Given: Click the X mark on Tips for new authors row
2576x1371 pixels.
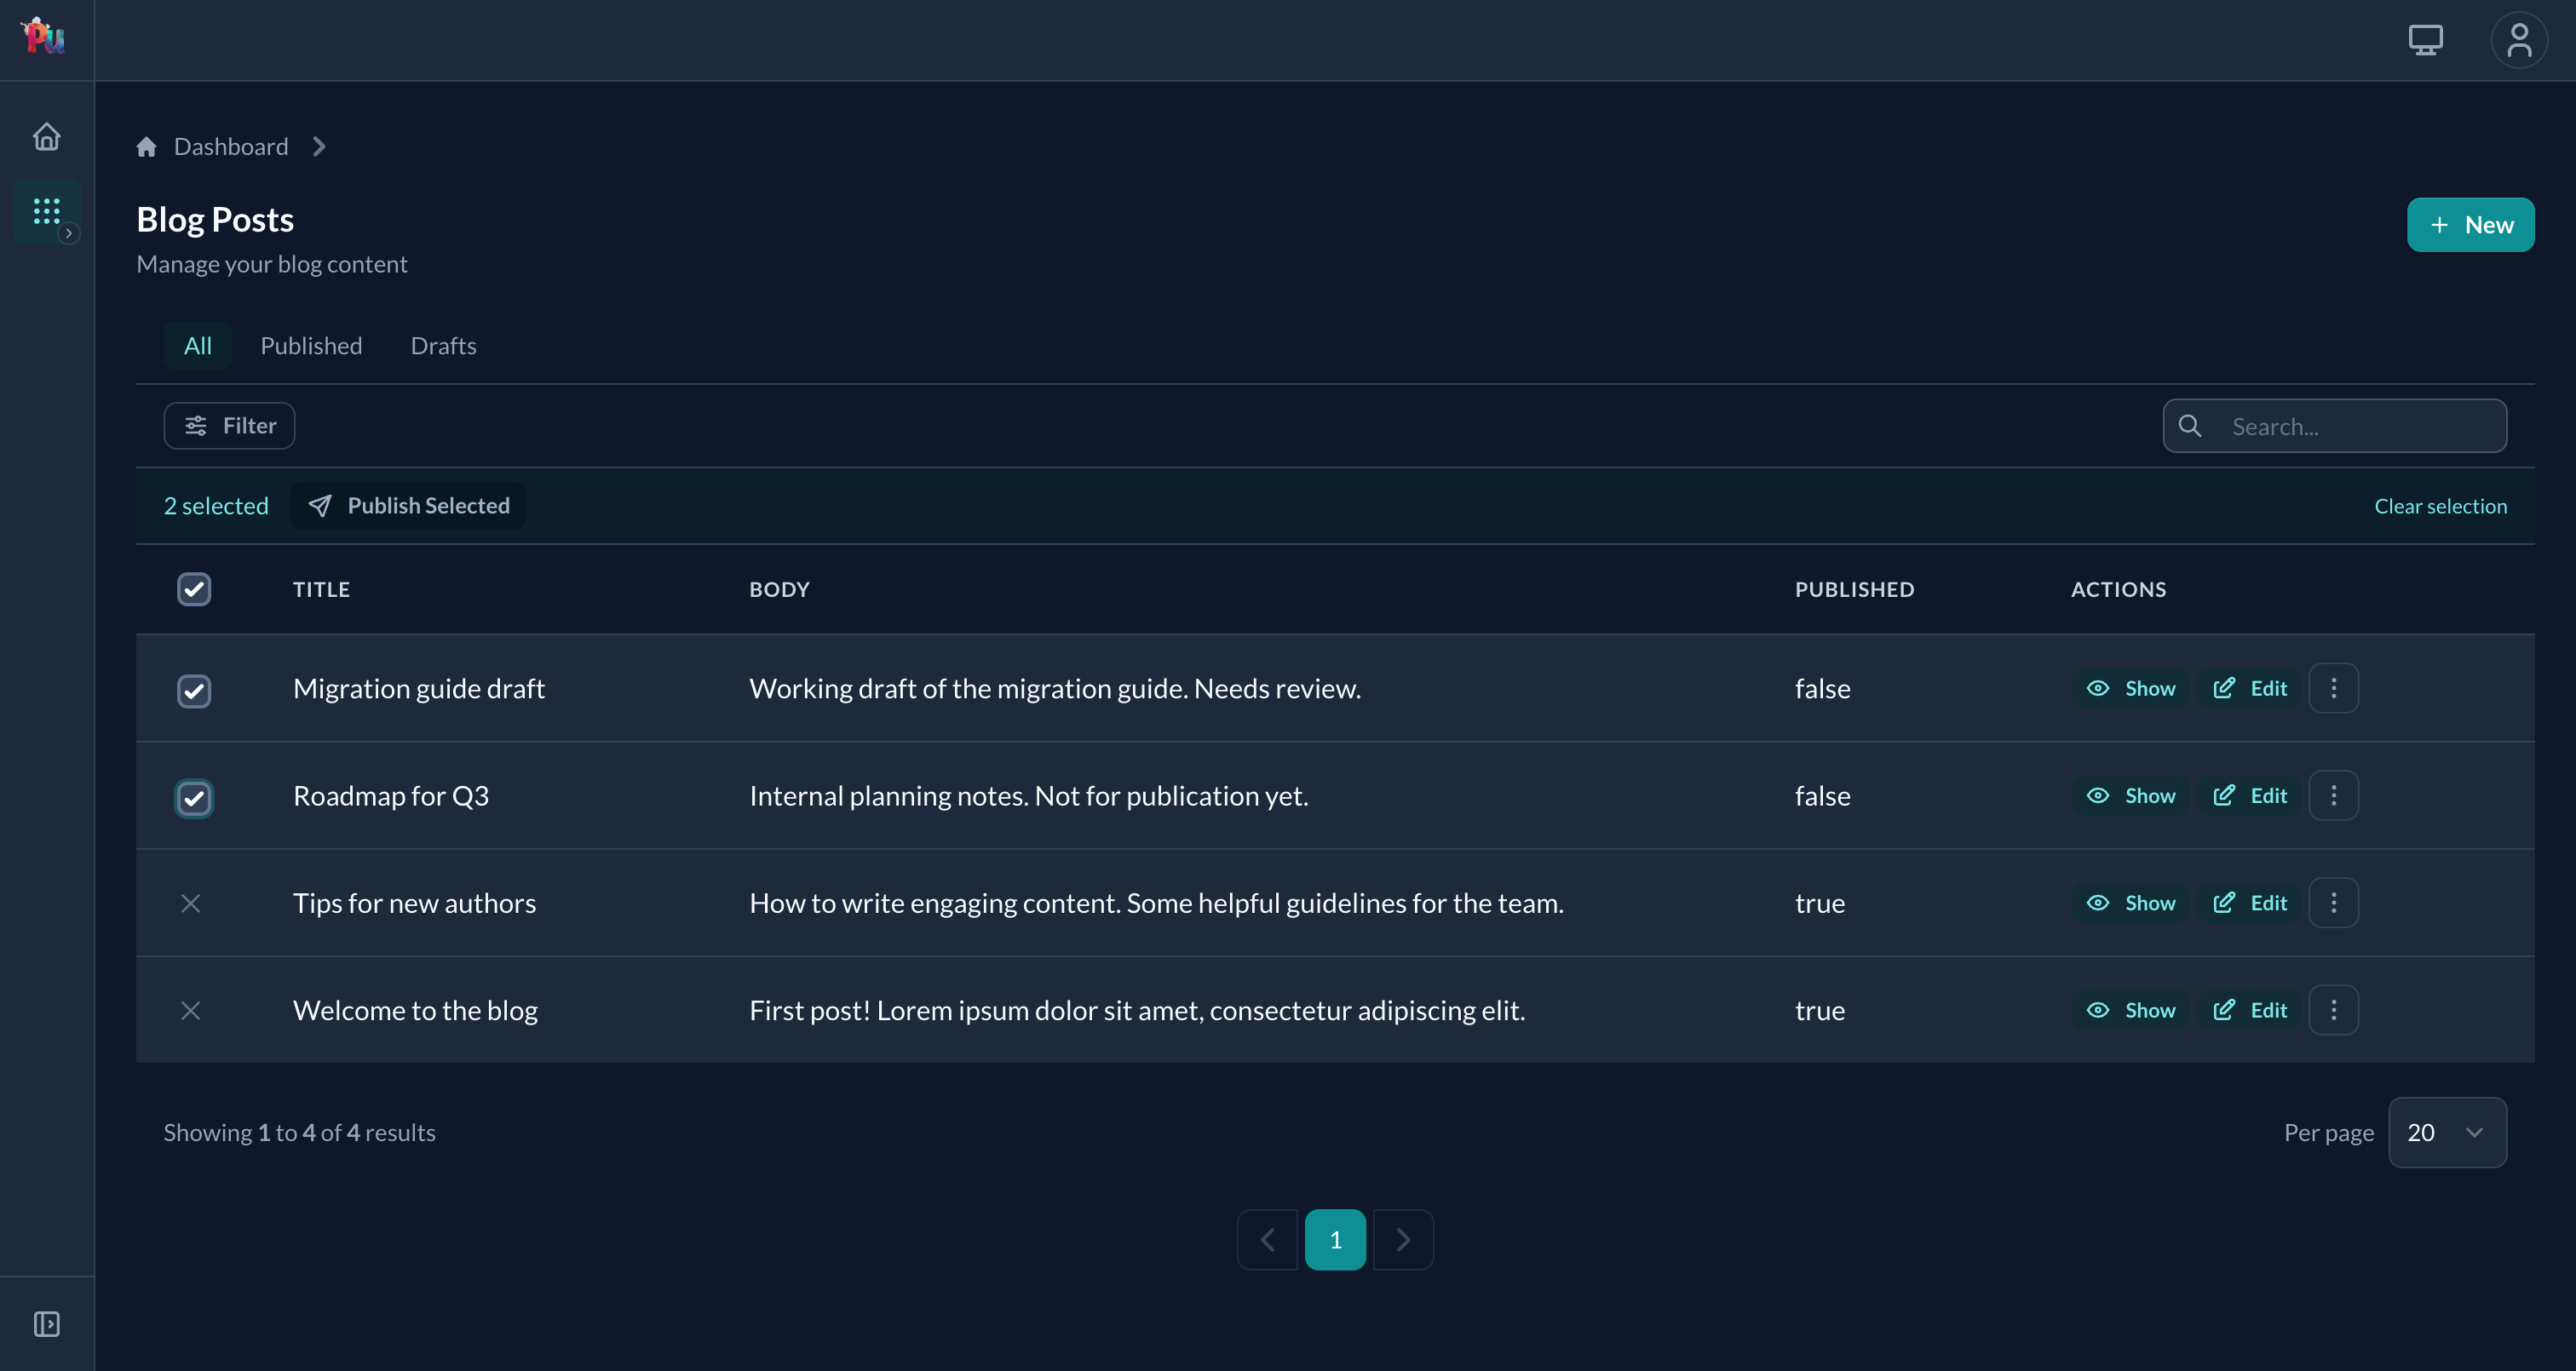Looking at the screenshot, I should click(191, 903).
